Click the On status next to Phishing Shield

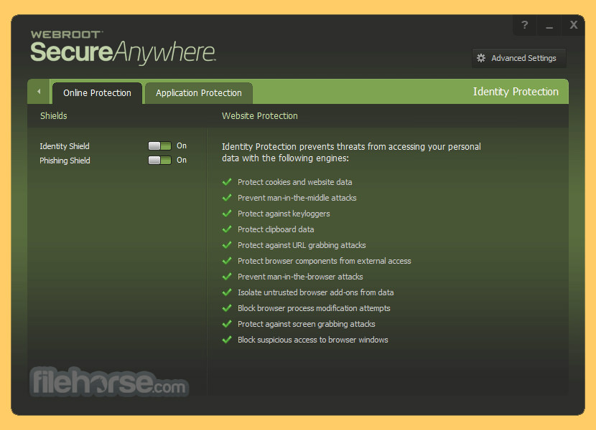point(182,160)
